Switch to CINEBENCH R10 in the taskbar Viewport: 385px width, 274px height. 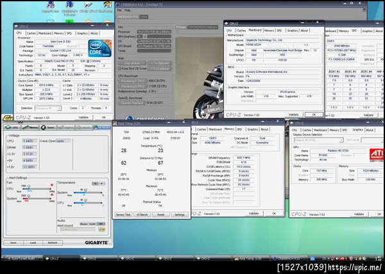289,259
